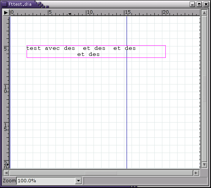Close the fttest.dia window
Screen dimensions: 211x188
pyautogui.click(x=206, y=4)
